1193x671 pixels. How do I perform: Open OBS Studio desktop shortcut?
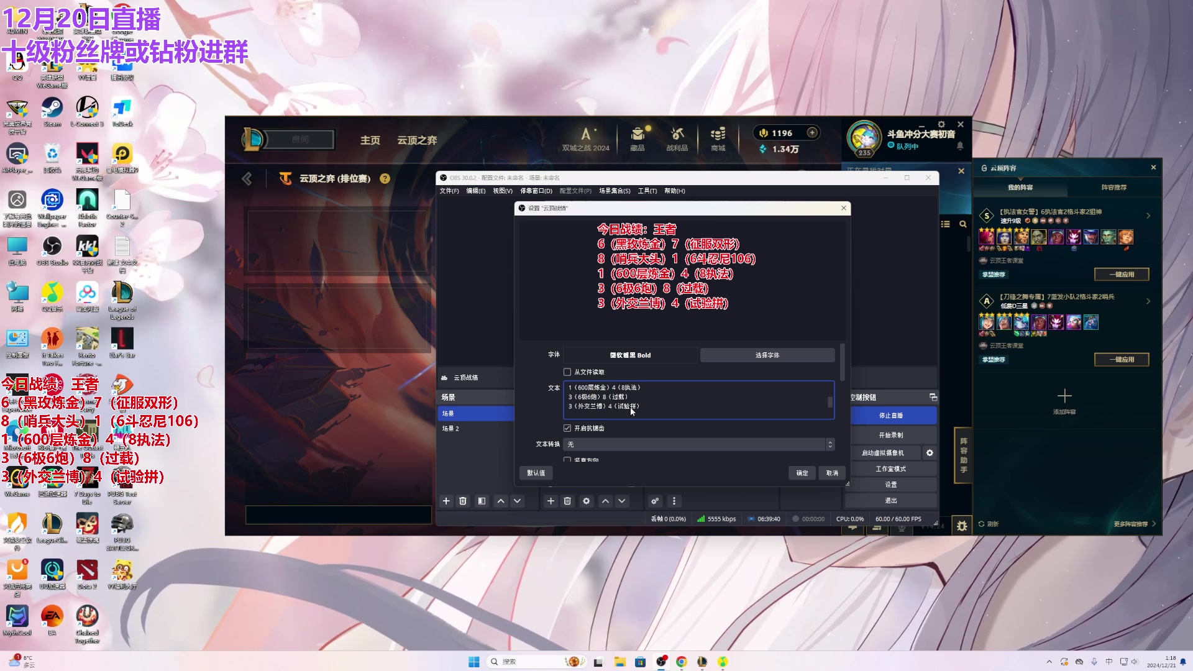pyautogui.click(x=52, y=250)
